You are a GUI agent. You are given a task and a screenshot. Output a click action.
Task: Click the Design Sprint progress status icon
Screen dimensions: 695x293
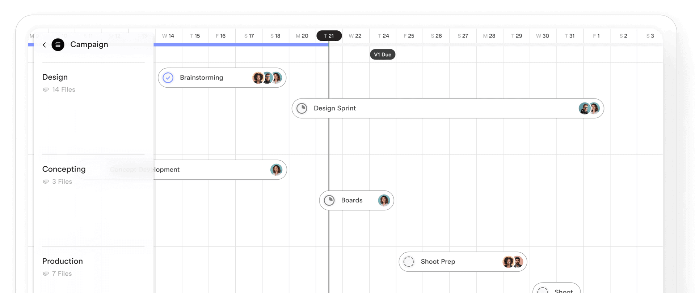pos(302,108)
